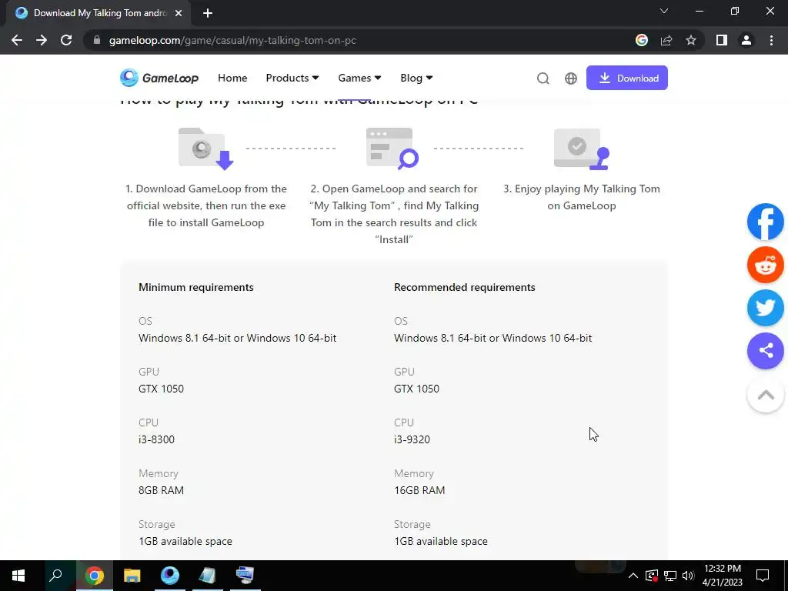Click the browser back arrow
The width and height of the screenshot is (788, 591).
[17, 40]
